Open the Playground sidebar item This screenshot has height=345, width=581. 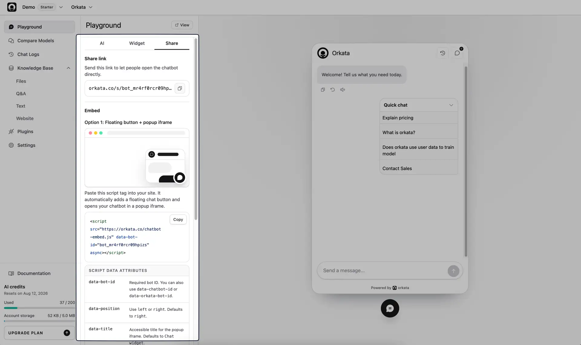click(x=39, y=27)
